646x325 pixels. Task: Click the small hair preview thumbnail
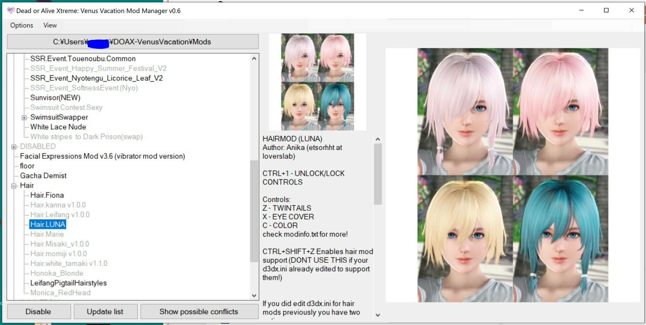[318, 82]
